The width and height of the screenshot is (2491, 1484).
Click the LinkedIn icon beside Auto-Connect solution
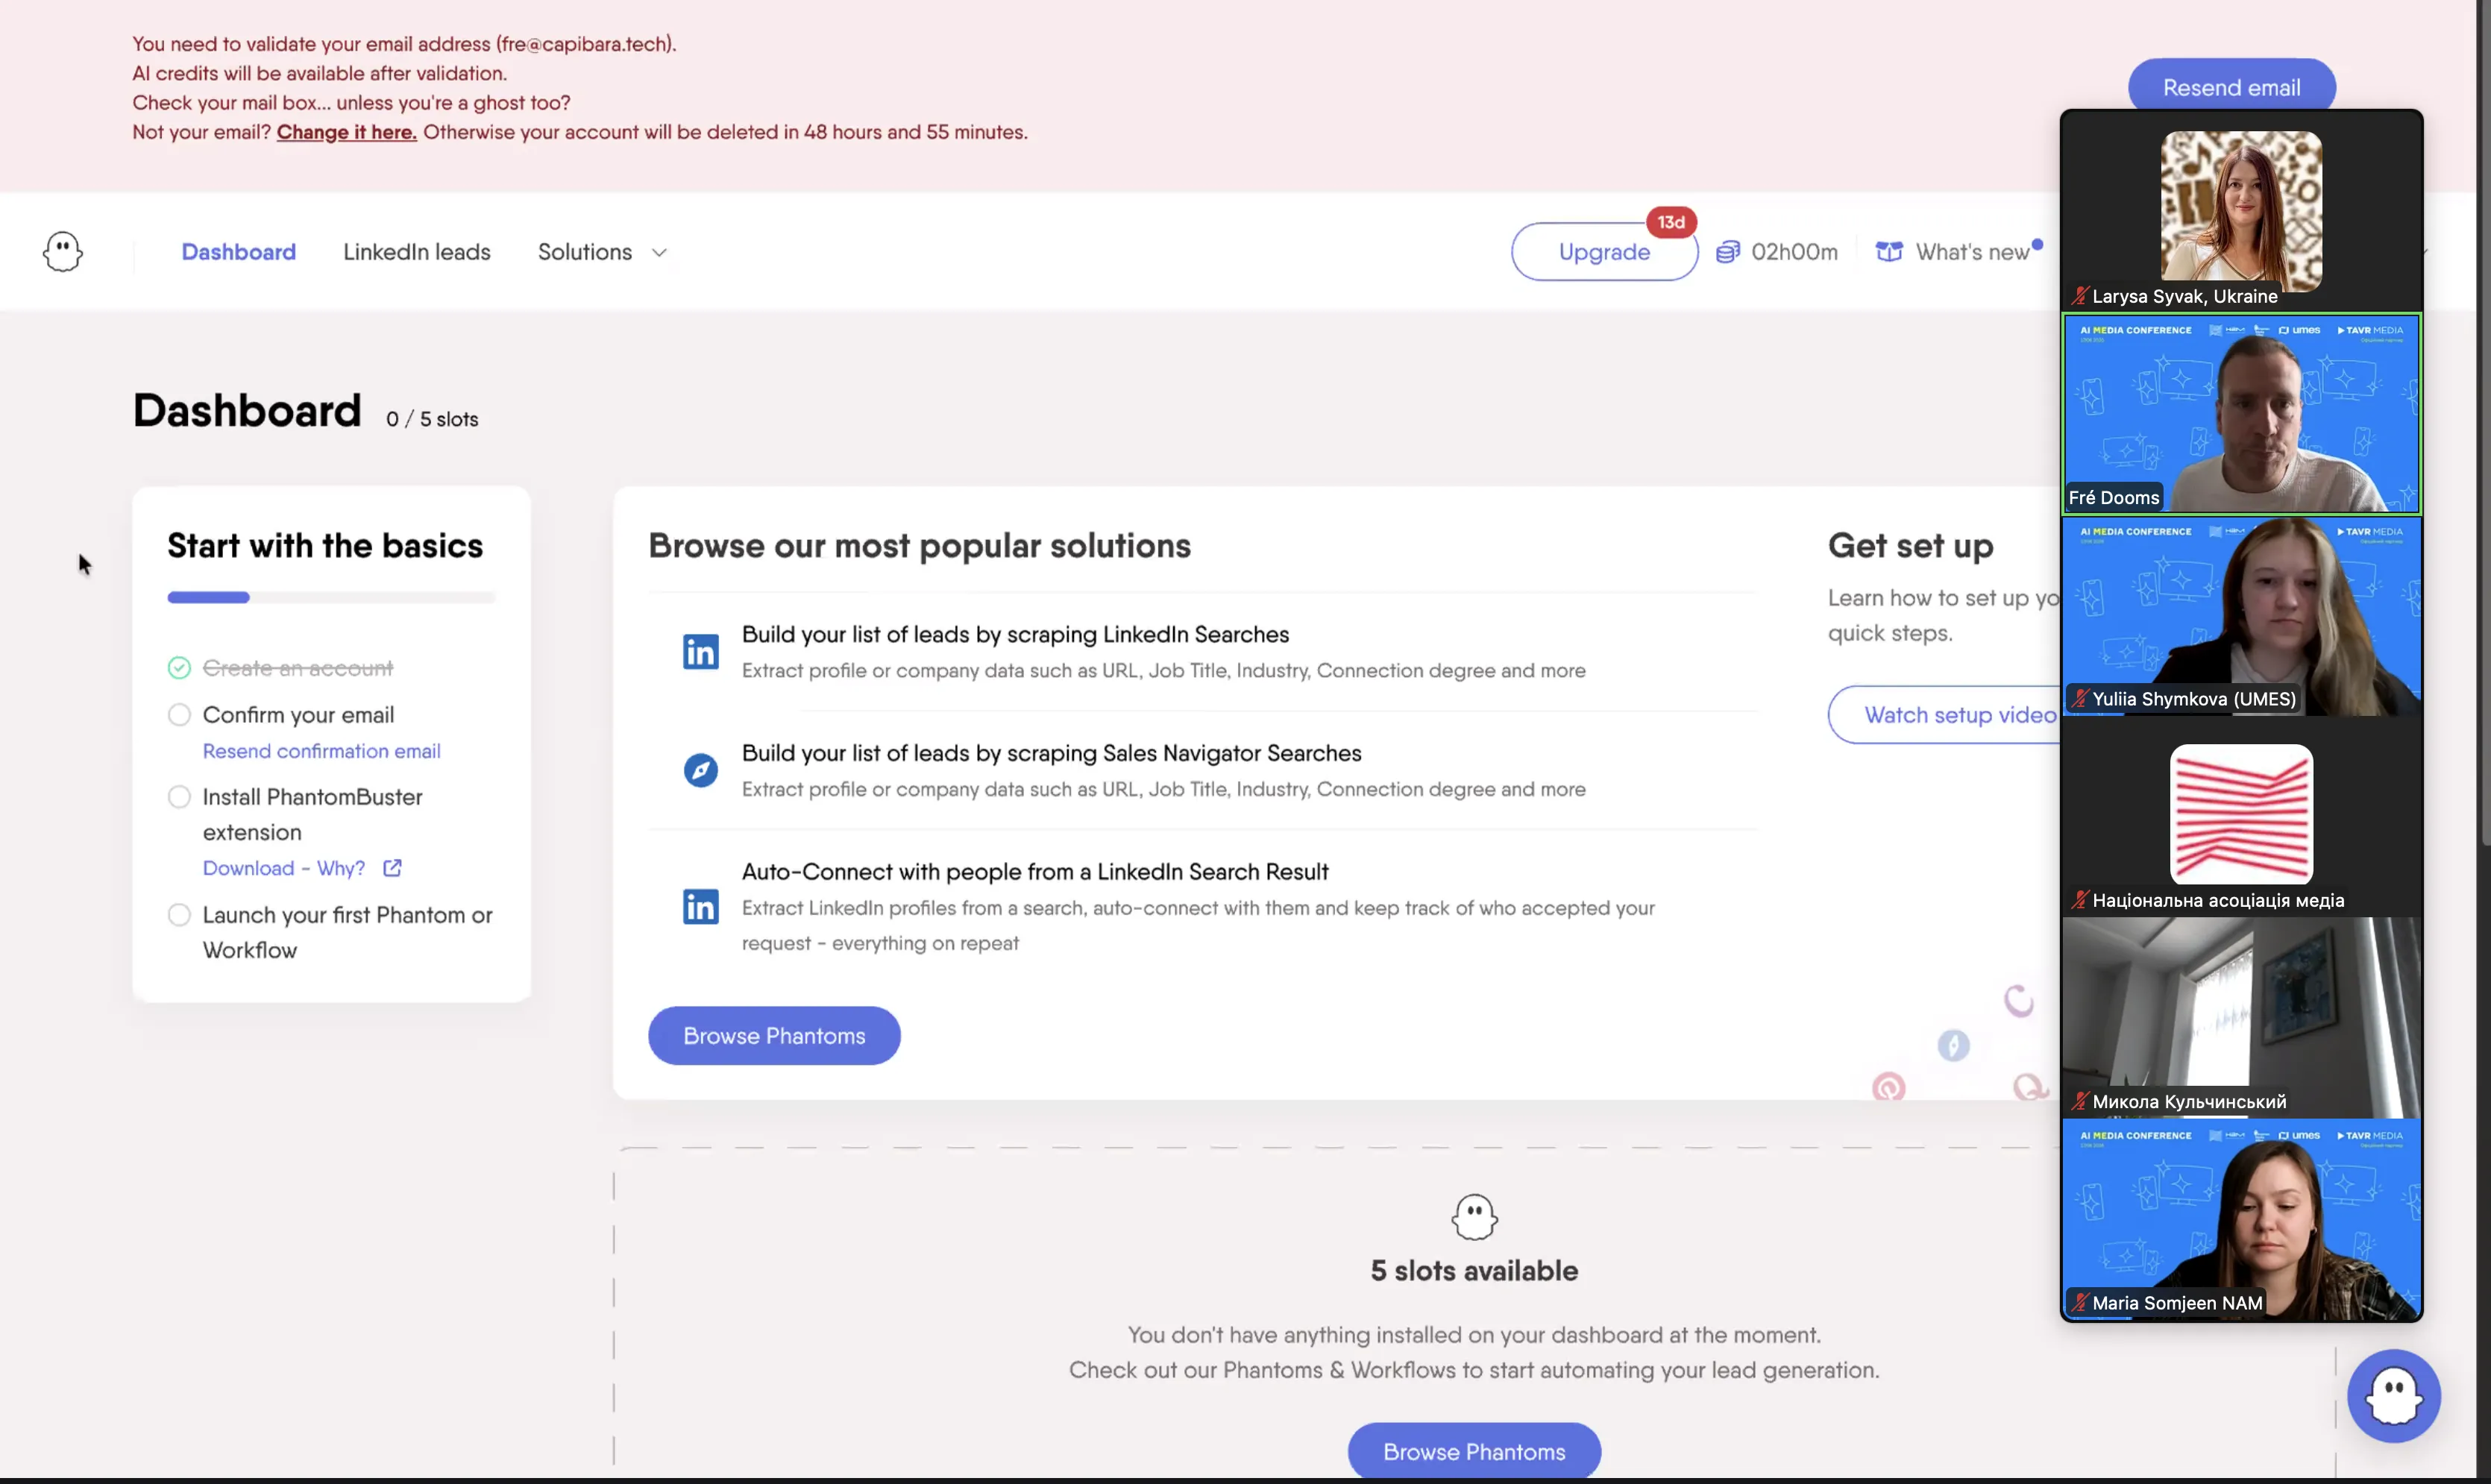tap(700, 907)
